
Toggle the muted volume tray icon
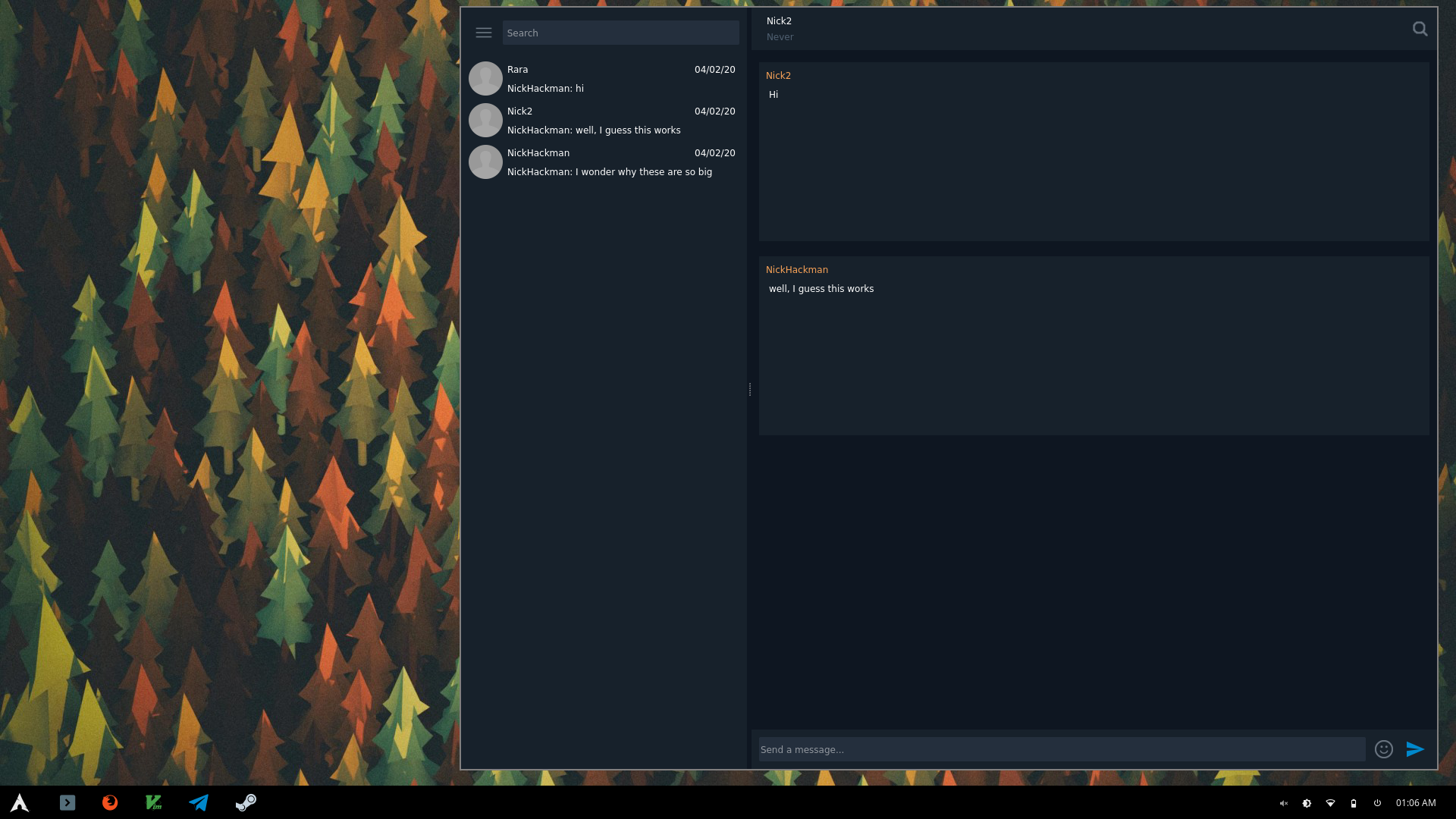pos(1283,803)
